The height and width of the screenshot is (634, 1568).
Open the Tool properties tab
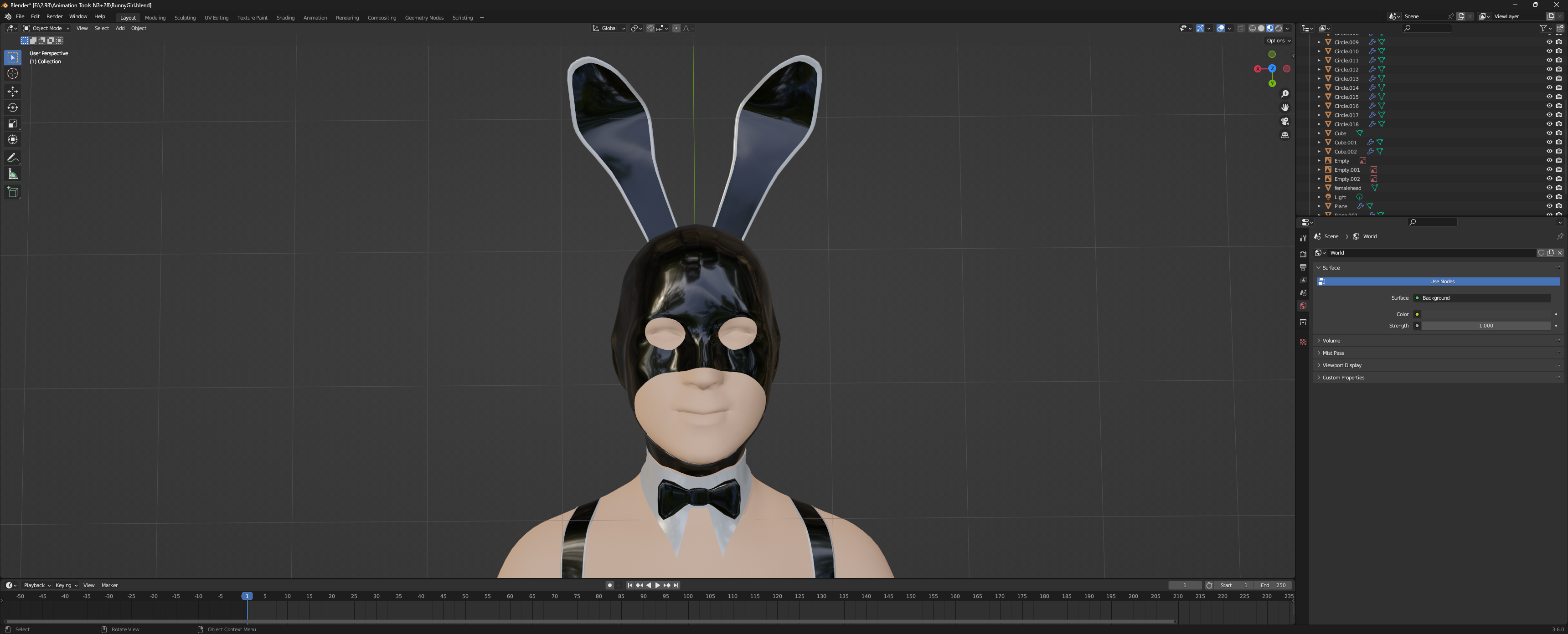(1303, 239)
